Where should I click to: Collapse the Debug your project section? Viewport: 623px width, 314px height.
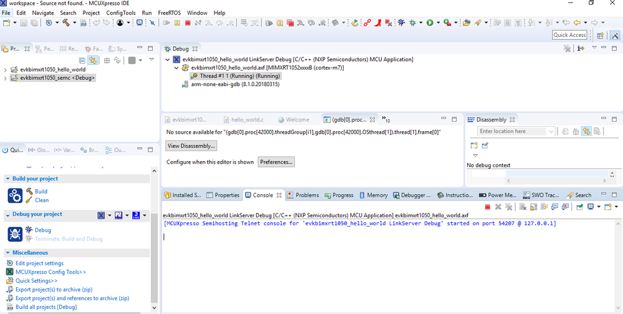[7, 215]
